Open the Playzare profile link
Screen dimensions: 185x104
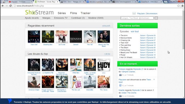[141, 14]
